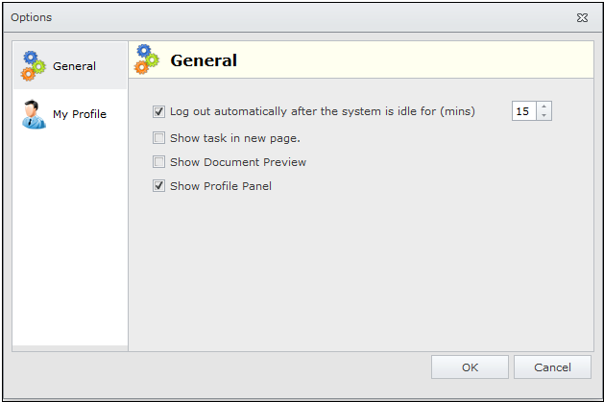
Task: Close the Options dialog with the X
Action: 582,17
